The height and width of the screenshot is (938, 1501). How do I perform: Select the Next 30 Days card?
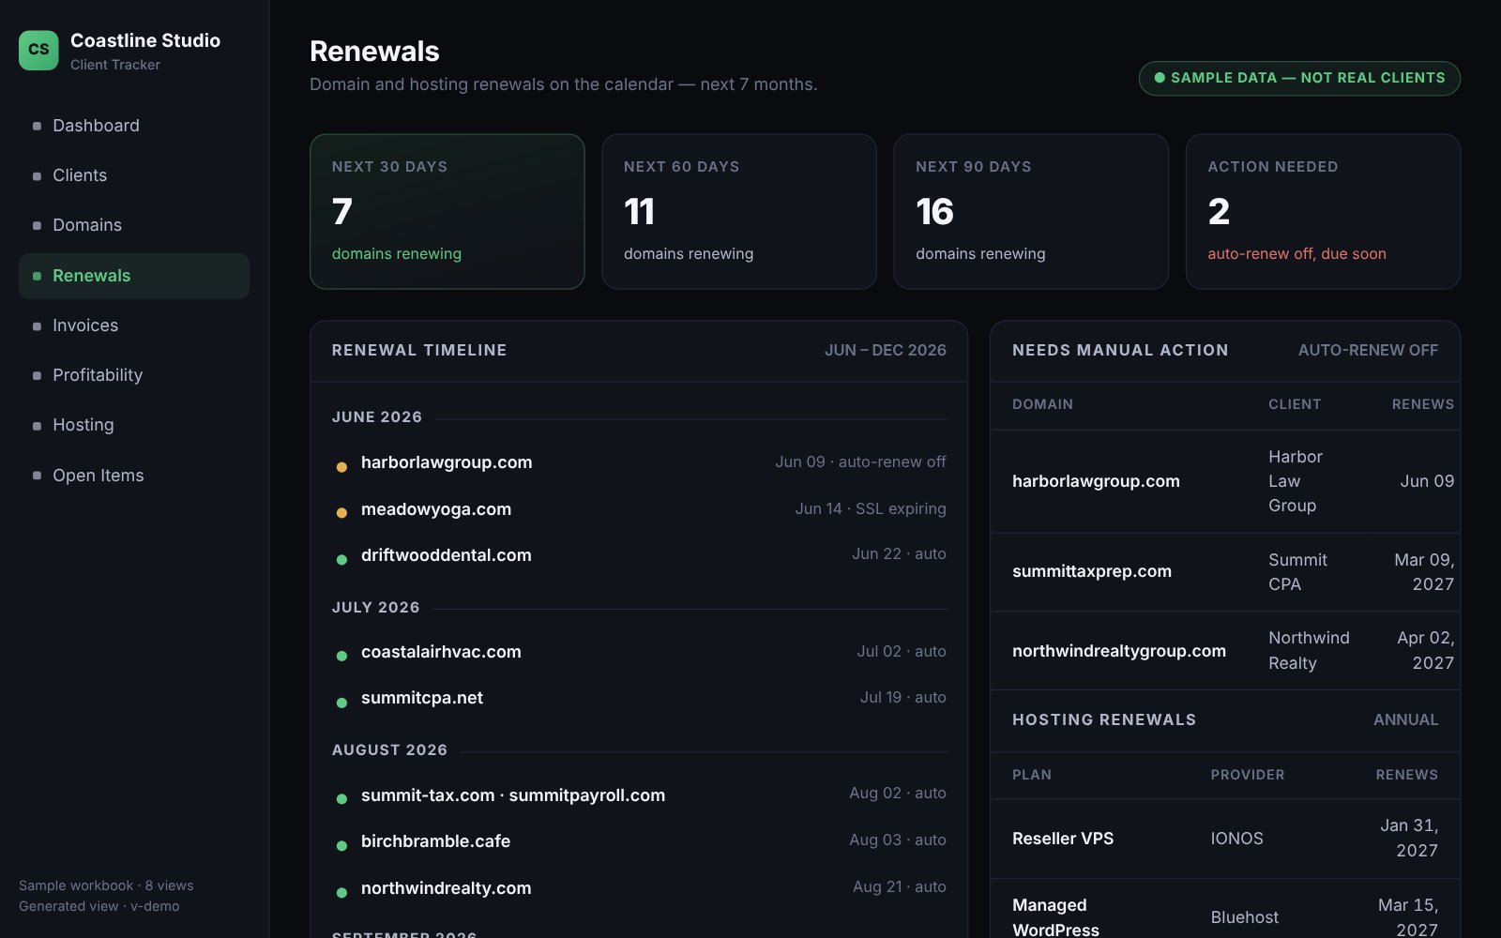click(447, 211)
